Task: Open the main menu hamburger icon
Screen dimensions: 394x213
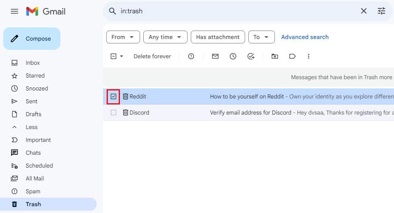Action: [14, 11]
